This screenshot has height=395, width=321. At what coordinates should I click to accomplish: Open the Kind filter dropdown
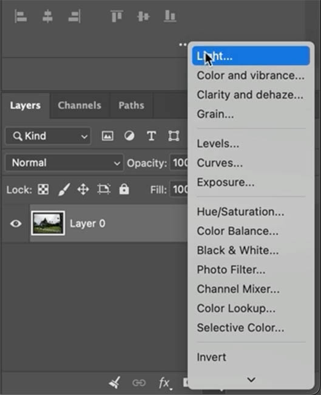click(x=48, y=136)
